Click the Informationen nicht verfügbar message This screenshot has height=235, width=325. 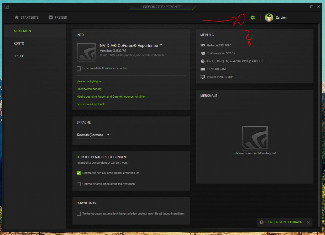point(255,153)
